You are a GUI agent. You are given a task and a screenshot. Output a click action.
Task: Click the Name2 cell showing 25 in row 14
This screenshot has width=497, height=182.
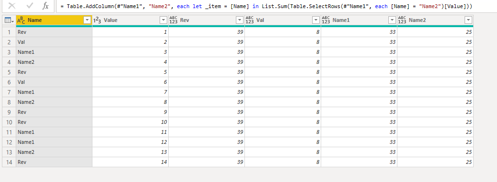click(x=435, y=162)
